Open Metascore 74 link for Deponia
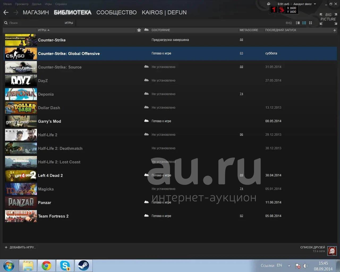This screenshot has height=272, width=340. (241, 94)
